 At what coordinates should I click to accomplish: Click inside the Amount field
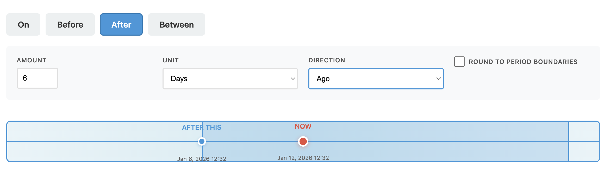pyautogui.click(x=37, y=78)
